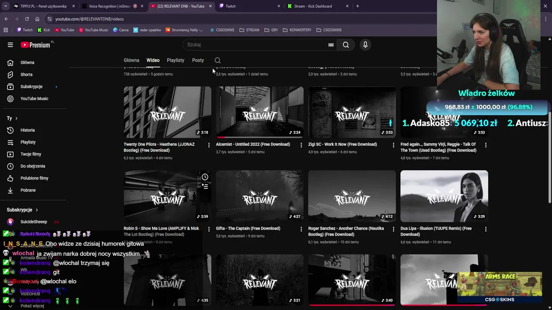
Task: Open a new browser tab
Action: 358,6
